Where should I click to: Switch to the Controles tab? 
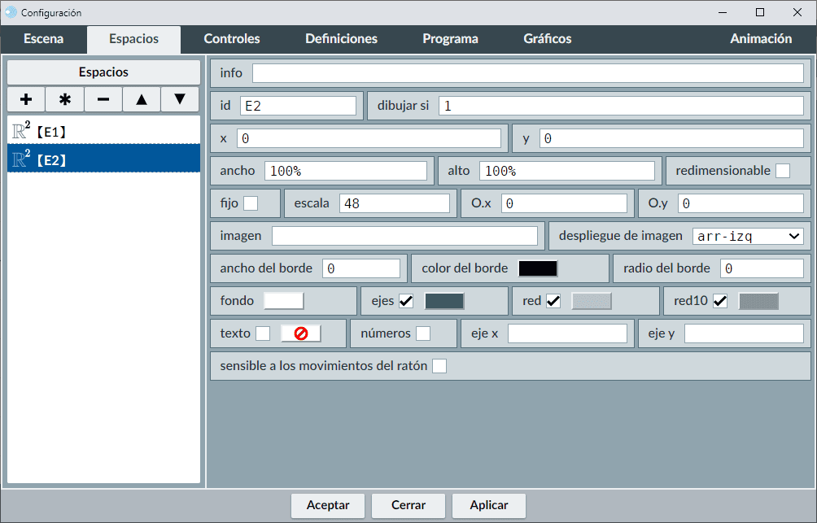232,39
